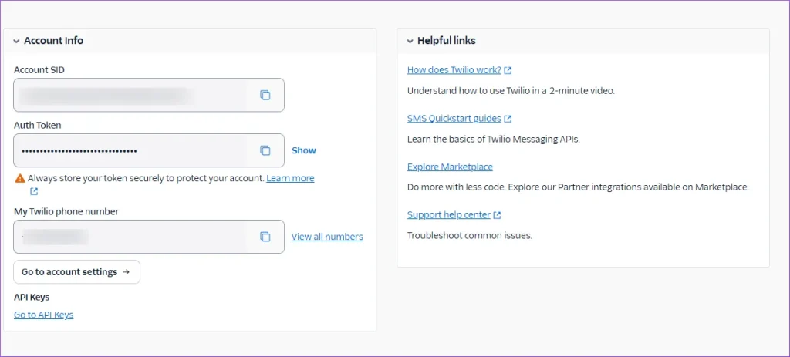
Task: Copy the Account SID value
Action: coord(265,95)
